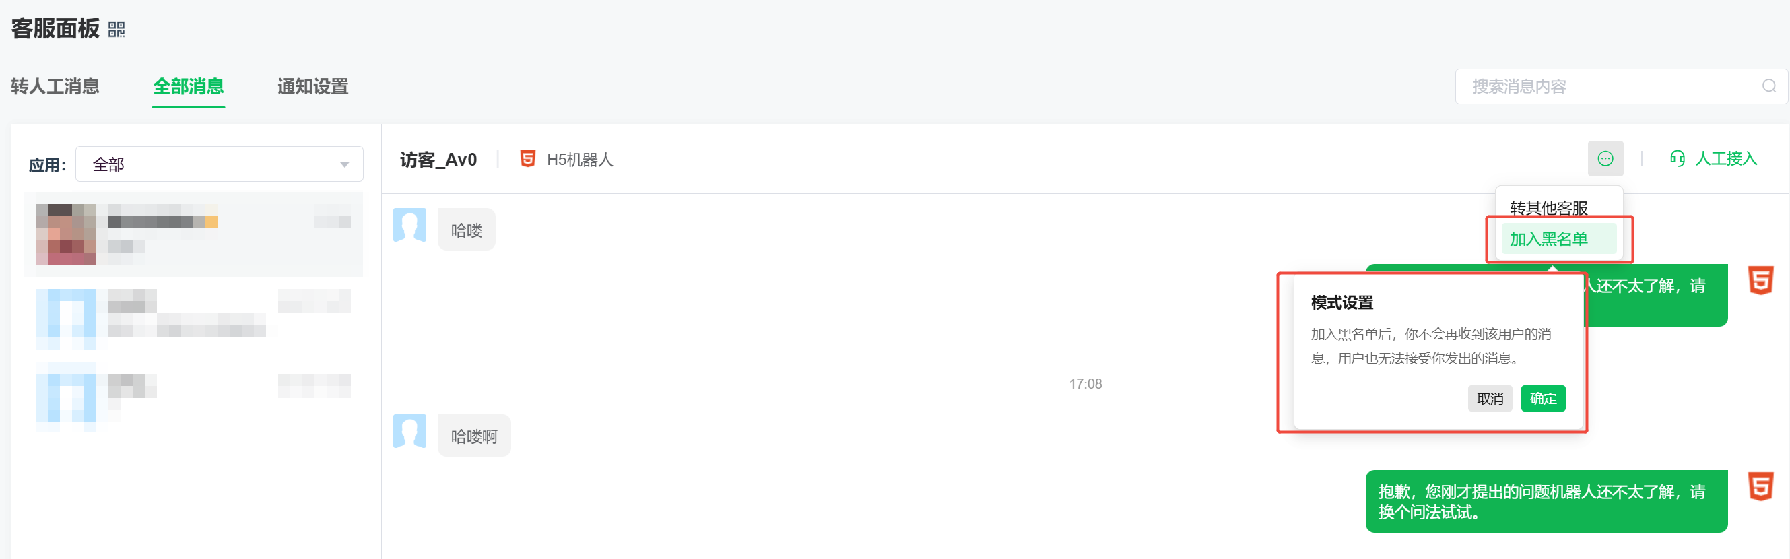
Task: Select the first conversation in the left list
Action: 193,233
